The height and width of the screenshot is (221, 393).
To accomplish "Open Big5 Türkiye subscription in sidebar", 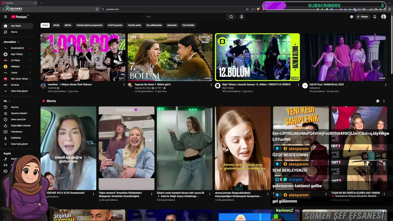I will 17,54.
